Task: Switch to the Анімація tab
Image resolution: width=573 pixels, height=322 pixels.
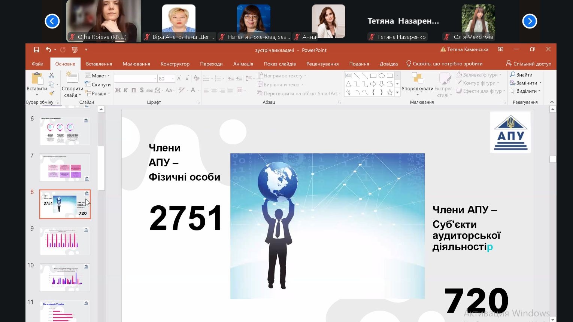Action: (243, 64)
